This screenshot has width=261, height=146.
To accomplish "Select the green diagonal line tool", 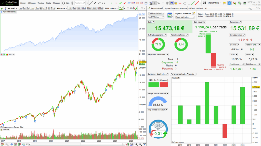I will pyautogui.click(x=193, y=3).
